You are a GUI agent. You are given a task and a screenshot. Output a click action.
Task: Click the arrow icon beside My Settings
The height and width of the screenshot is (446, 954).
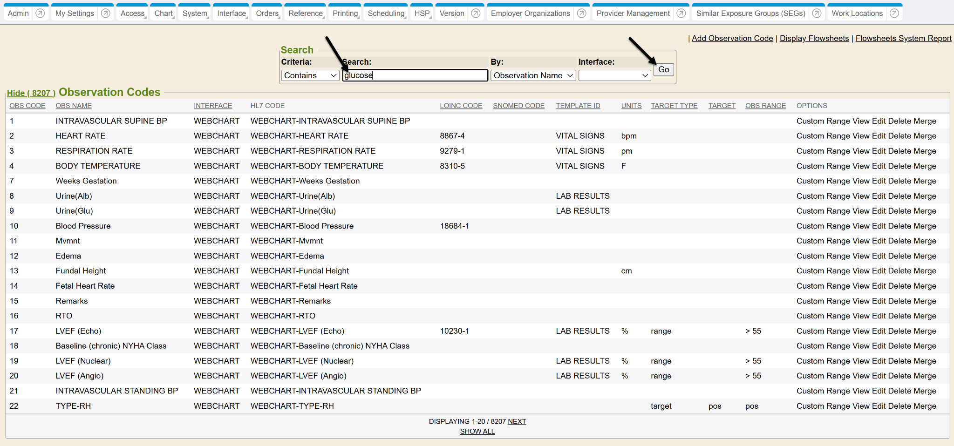point(106,14)
